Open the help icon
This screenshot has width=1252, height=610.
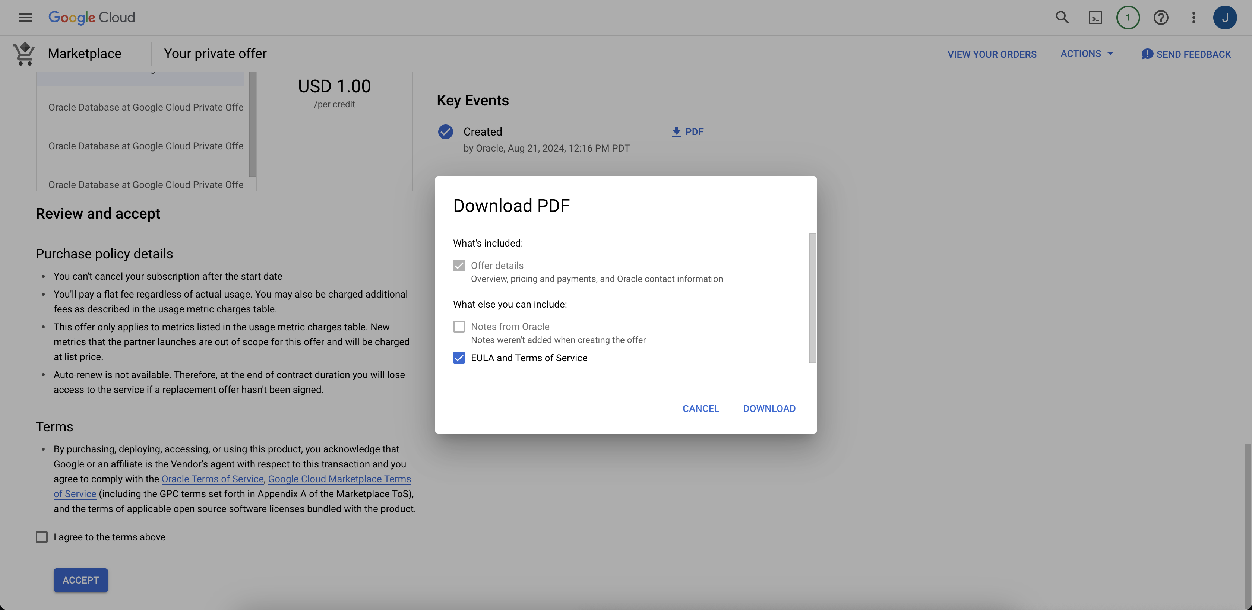[1161, 18]
